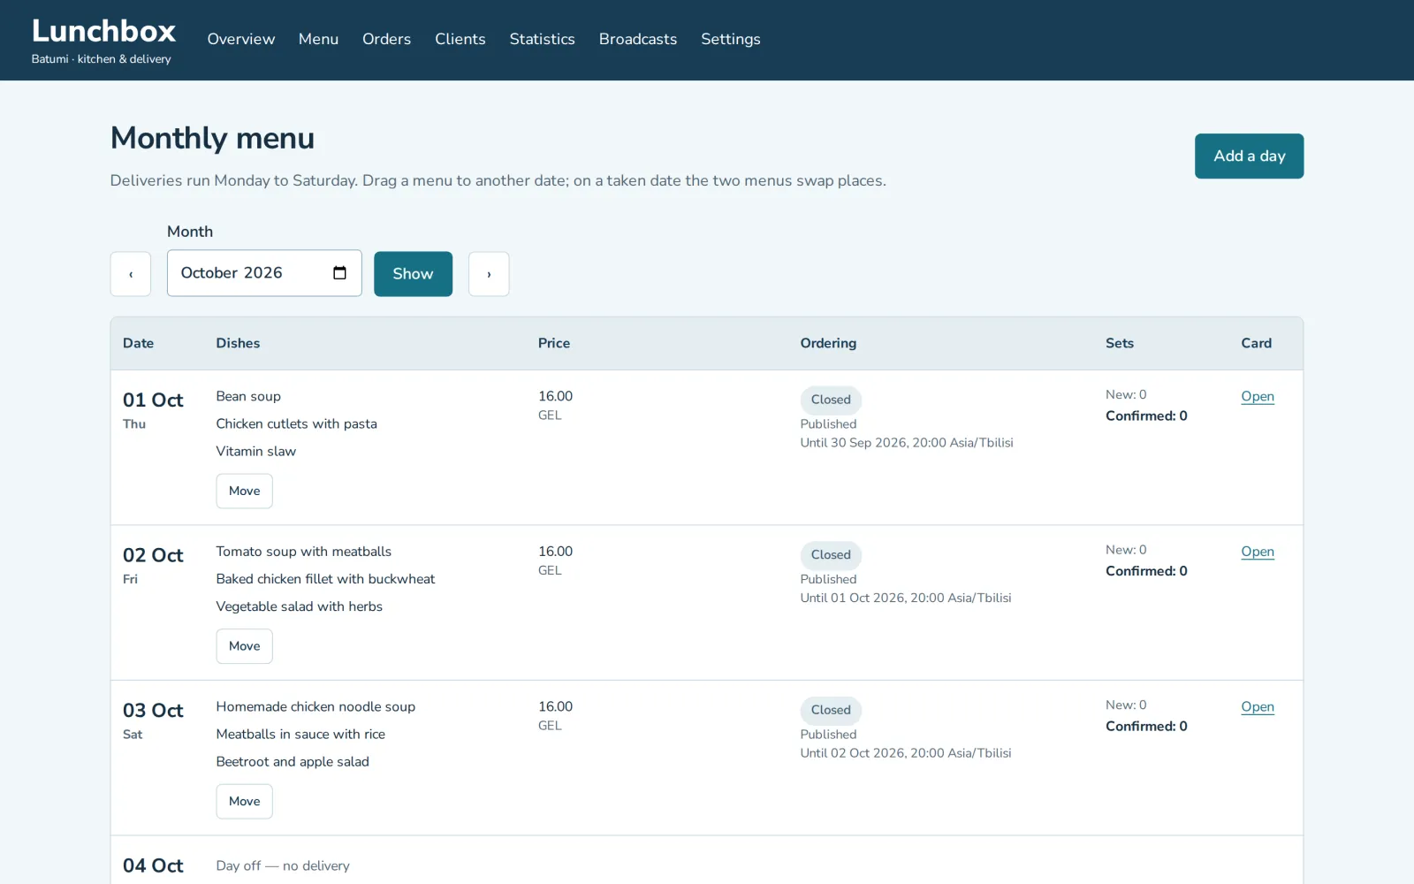1414x884 pixels.
Task: Click 'Until 01 Oct 2026, 20:00 Asia/Tbilisi' text
Action: [x=906, y=598]
